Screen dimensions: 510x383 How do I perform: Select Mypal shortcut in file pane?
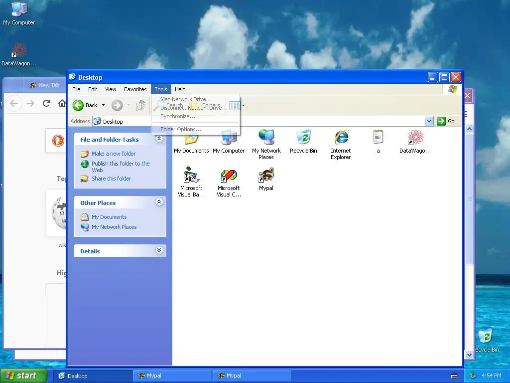[x=266, y=179]
